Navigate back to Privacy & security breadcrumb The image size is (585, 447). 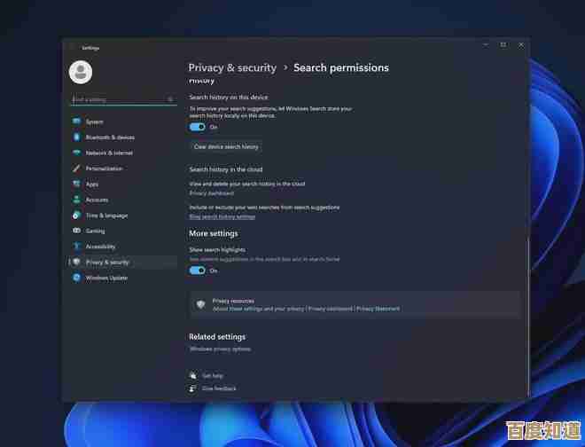pyautogui.click(x=232, y=67)
